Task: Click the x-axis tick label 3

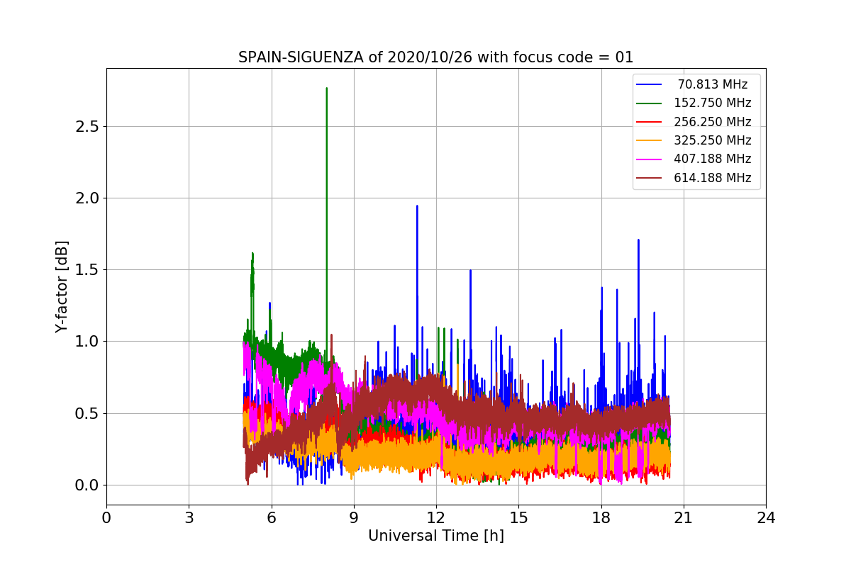Action: click(189, 518)
